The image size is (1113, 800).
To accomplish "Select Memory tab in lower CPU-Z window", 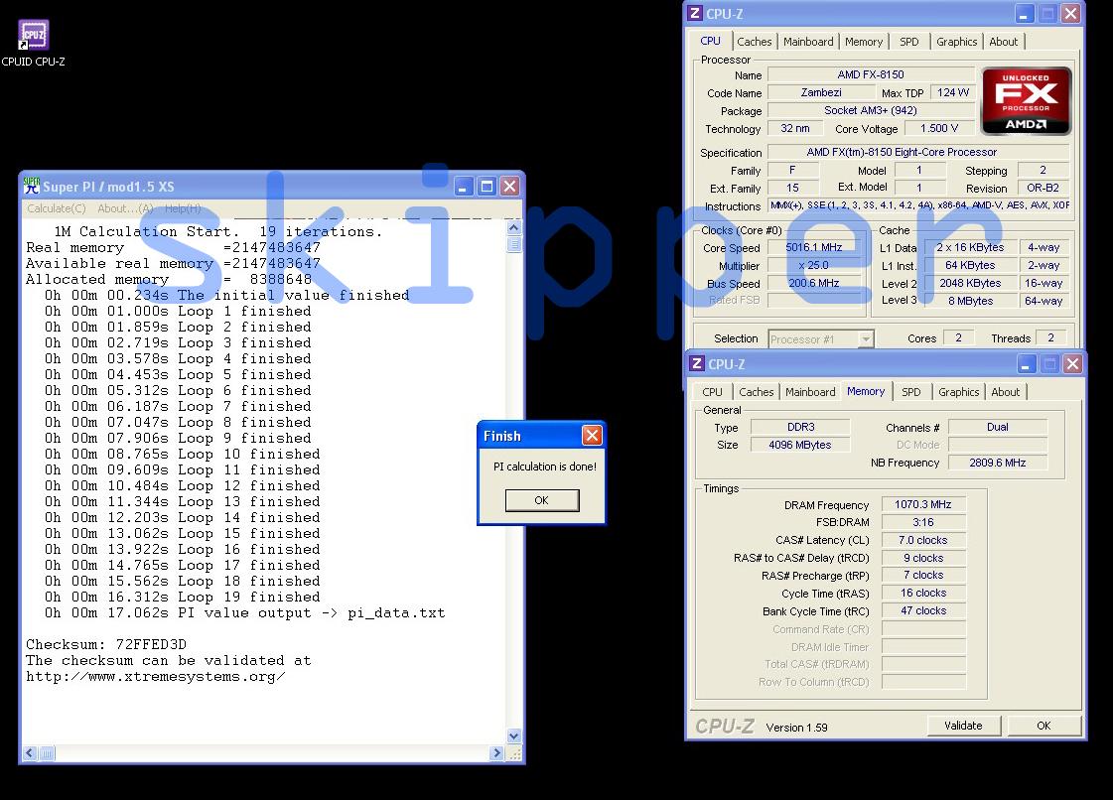I will [x=866, y=391].
